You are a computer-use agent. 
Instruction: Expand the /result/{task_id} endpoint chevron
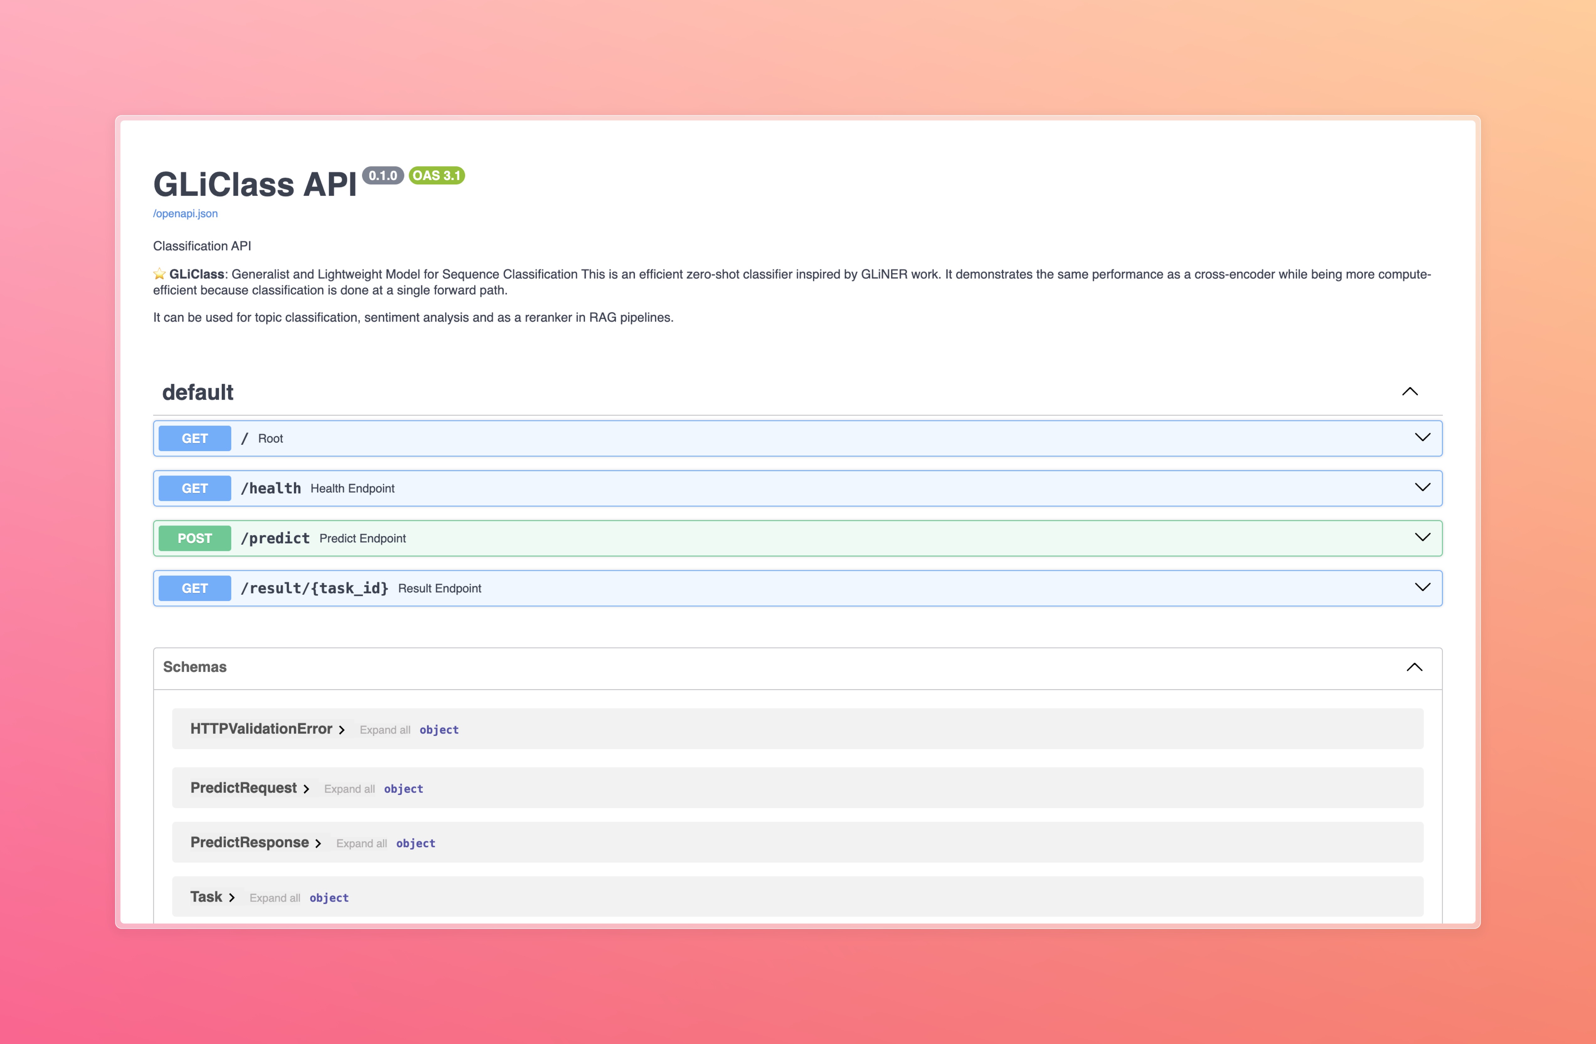point(1422,587)
